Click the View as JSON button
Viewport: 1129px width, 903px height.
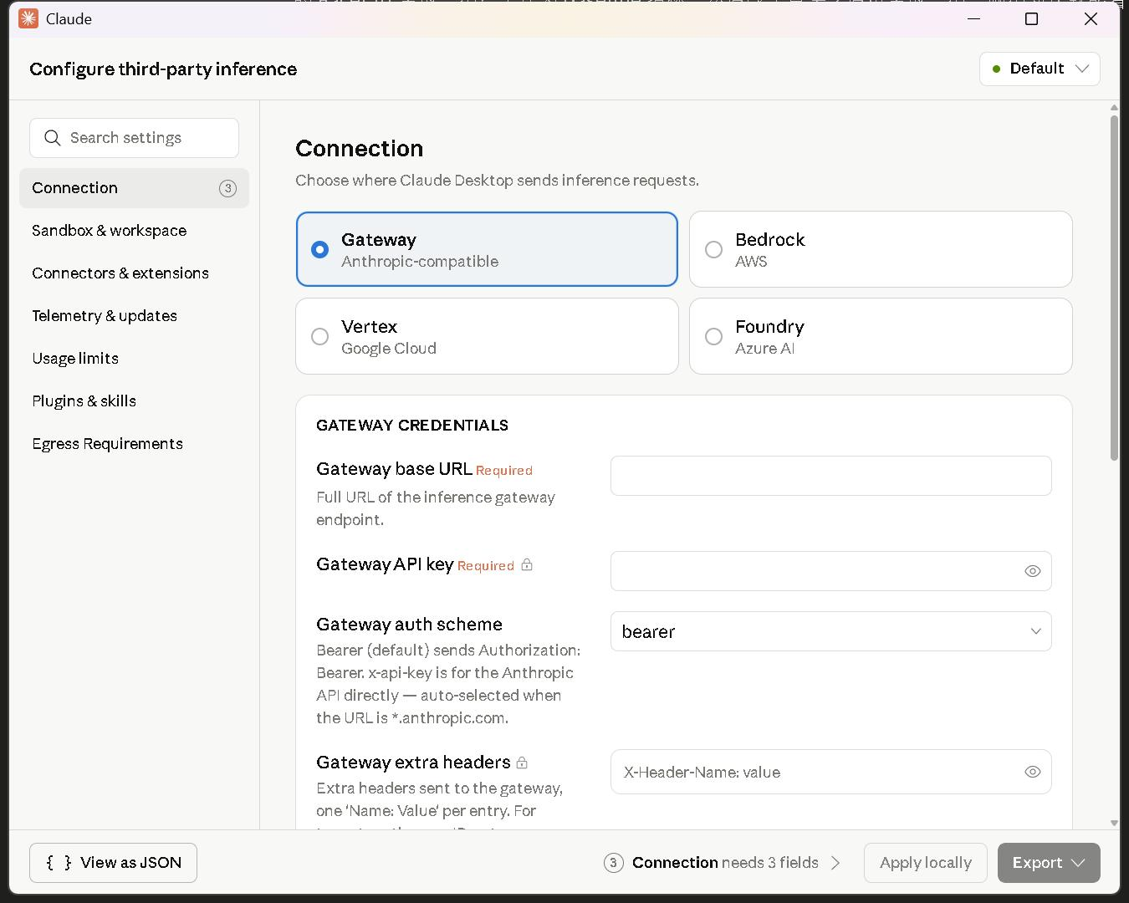[113, 863]
